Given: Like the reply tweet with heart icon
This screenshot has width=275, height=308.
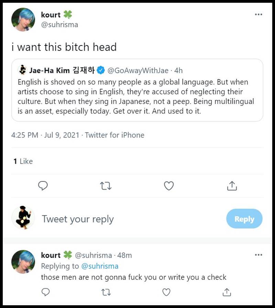Looking at the screenshot, I should click(x=166, y=292).
